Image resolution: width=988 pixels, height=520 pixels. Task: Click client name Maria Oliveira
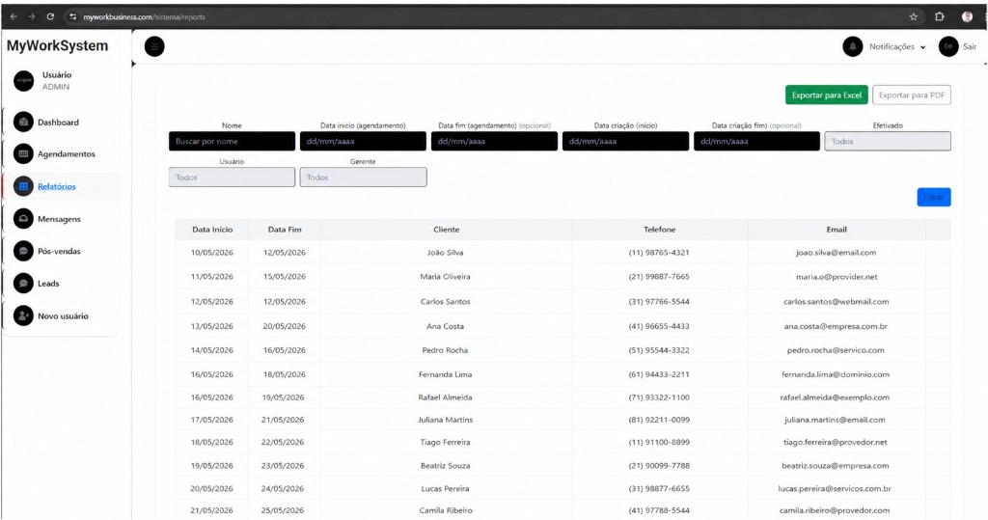point(446,277)
